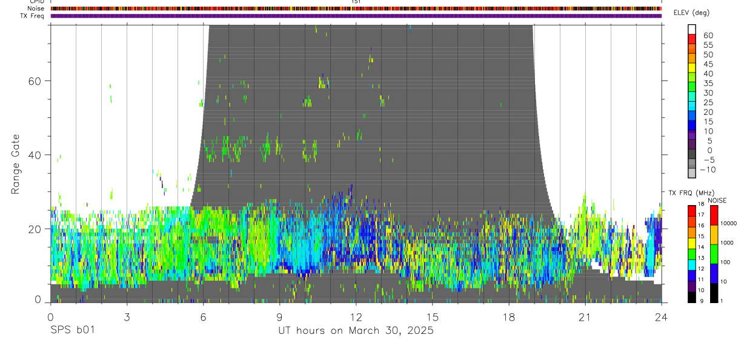
Task: Click the SPS b01 radar beam label
Action: click(71, 331)
